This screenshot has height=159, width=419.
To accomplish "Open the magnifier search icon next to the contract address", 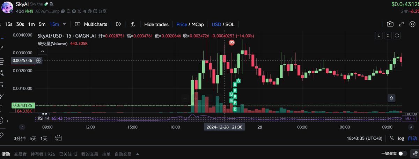I will (68, 11).
